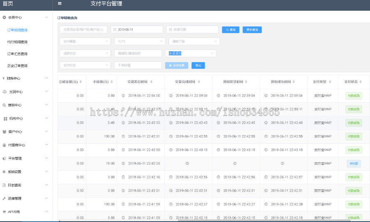Click the 日志查询 document icon
The image size is (370, 222).
(x=4, y=185)
